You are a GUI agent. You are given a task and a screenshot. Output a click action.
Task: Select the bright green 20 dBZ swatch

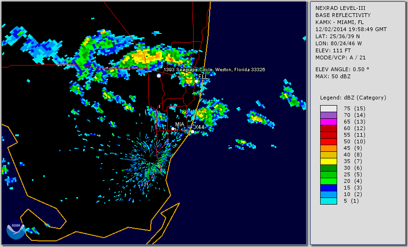328,181
